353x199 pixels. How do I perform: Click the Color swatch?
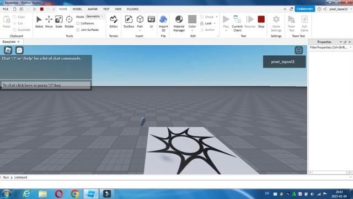(x=192, y=19)
